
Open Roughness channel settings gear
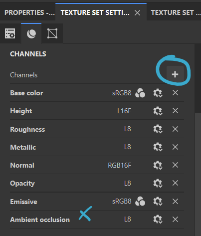[158, 129]
